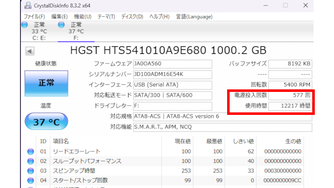Image resolution: width=334 pixels, height=188 pixels.
Task: Open the 言語(Language) menu
Action: tap(194, 17)
